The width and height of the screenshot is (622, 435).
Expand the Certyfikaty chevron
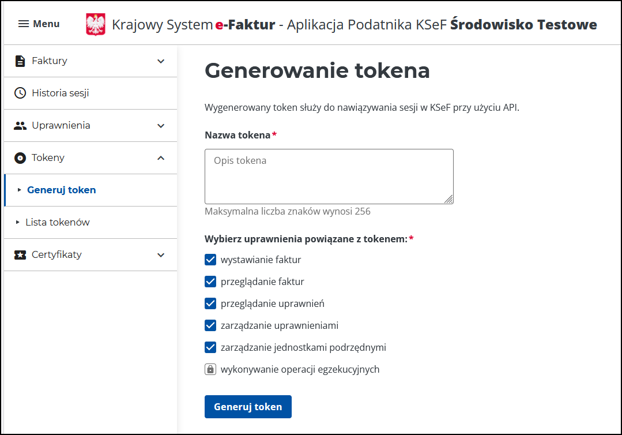(x=161, y=255)
